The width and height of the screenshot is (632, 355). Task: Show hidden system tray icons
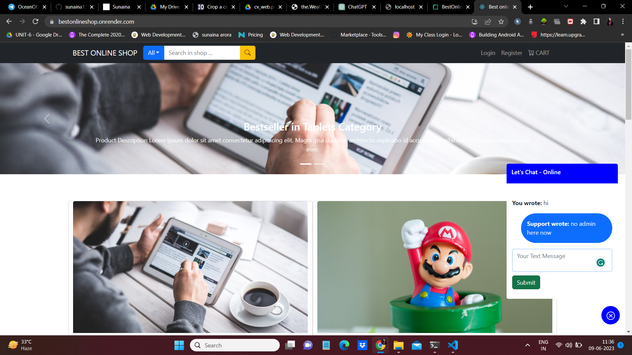(527, 345)
